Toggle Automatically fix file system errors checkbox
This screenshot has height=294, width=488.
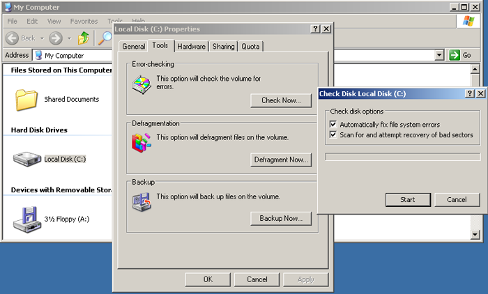[333, 125]
